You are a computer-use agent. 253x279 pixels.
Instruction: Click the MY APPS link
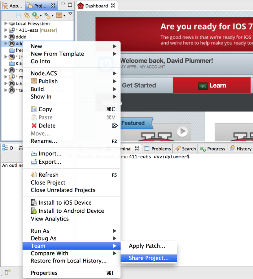pyautogui.click(x=129, y=67)
